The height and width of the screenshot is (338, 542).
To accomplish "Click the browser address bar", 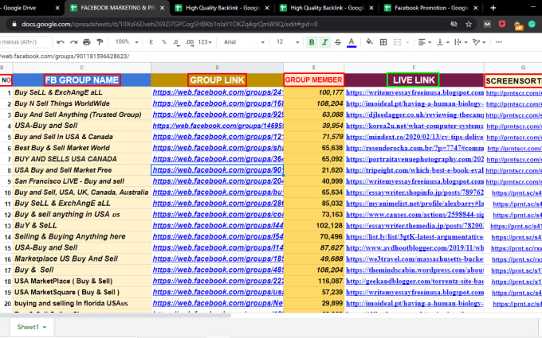I will [x=169, y=24].
